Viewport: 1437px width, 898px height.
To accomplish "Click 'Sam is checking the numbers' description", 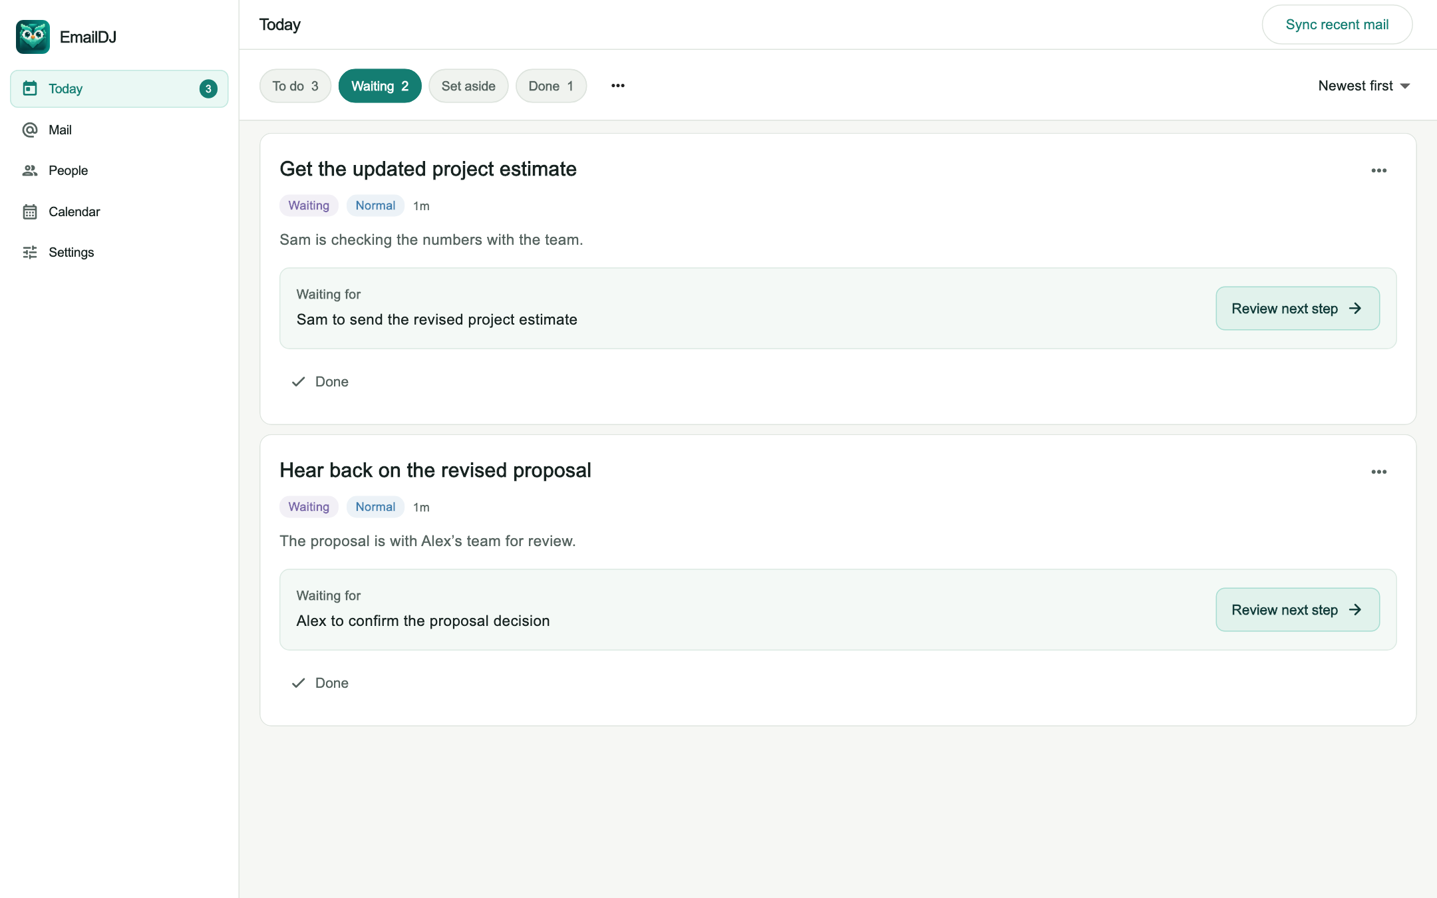I will [431, 239].
